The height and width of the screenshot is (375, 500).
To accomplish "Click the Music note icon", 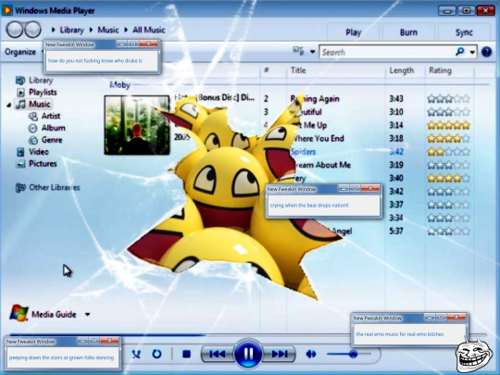I will tap(21, 105).
